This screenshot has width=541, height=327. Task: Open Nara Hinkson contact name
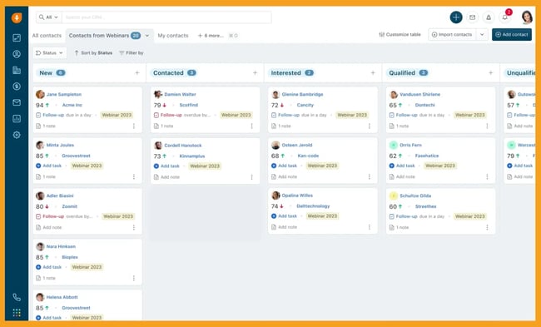(x=61, y=246)
